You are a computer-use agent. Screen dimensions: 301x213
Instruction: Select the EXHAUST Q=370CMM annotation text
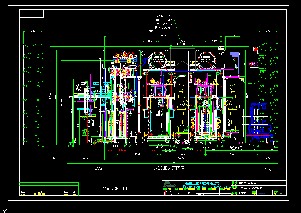pos(164,22)
